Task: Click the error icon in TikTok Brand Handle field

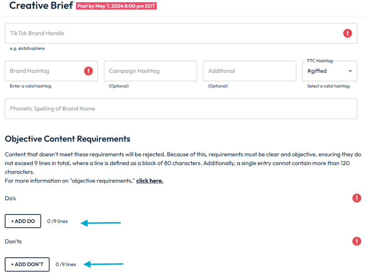Action: click(x=347, y=33)
